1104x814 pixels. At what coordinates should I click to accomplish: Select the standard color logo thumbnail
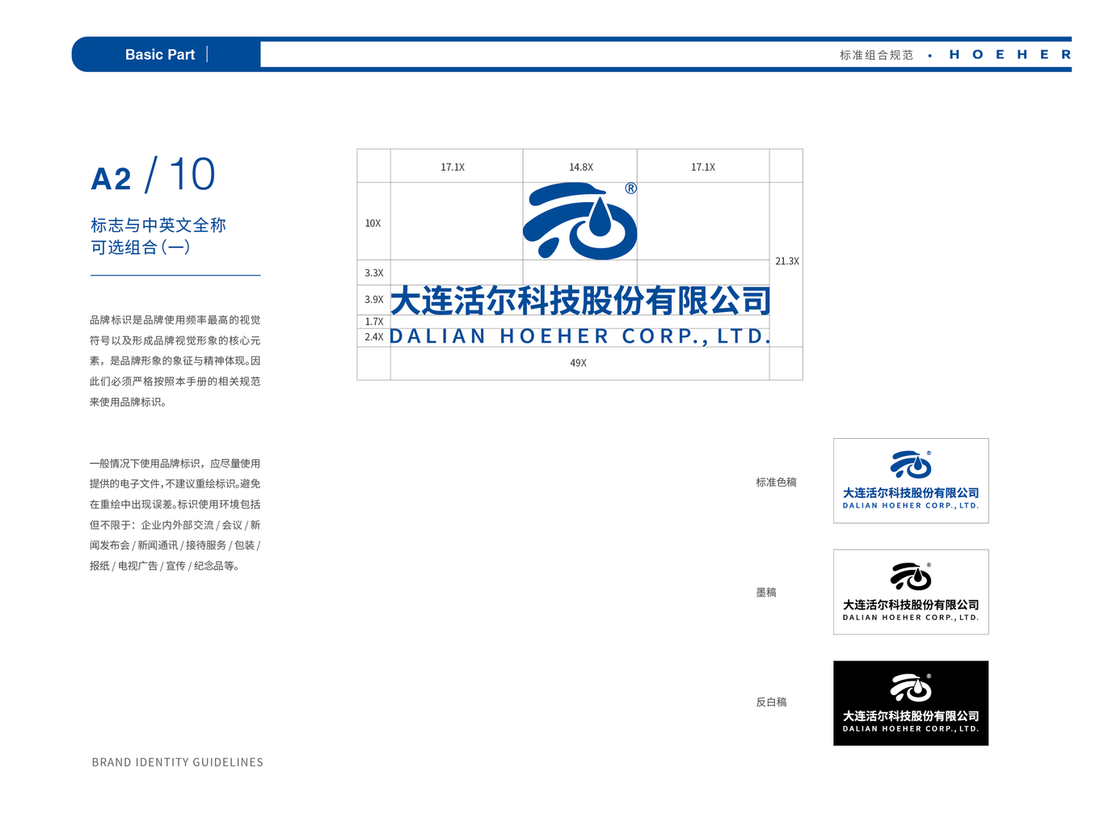click(911, 481)
